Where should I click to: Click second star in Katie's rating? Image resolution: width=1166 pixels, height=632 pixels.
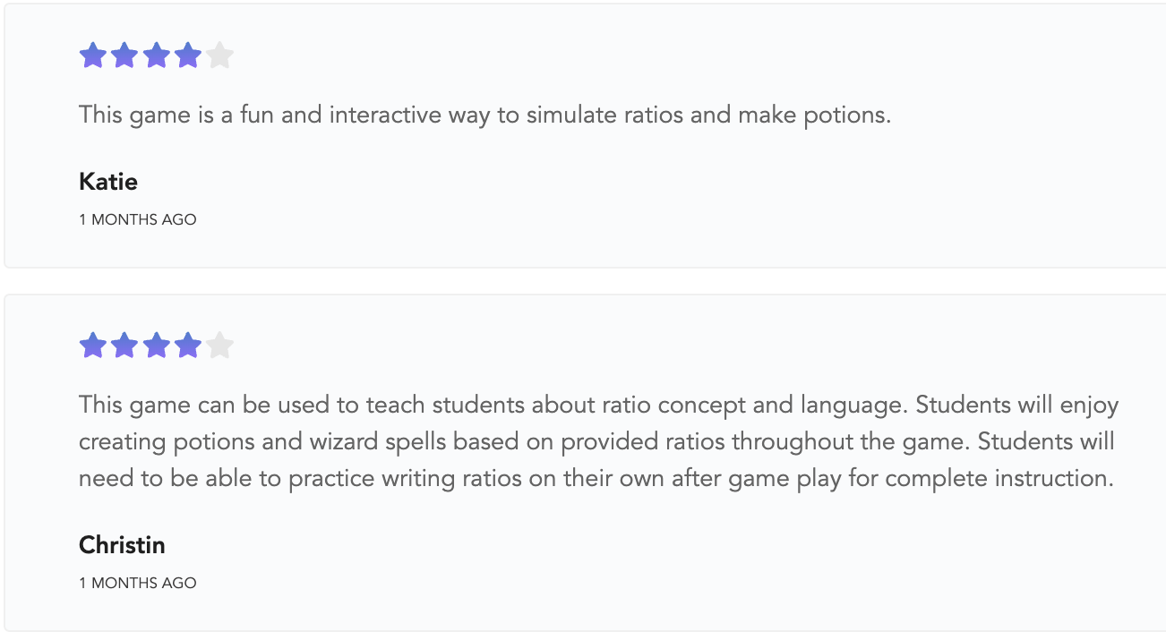(124, 56)
